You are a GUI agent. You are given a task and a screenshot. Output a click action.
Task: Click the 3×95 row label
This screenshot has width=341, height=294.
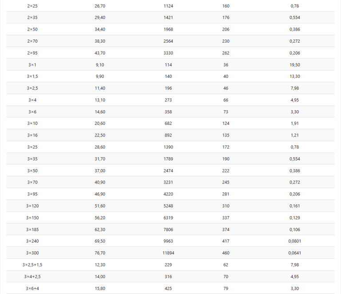pos(32,194)
